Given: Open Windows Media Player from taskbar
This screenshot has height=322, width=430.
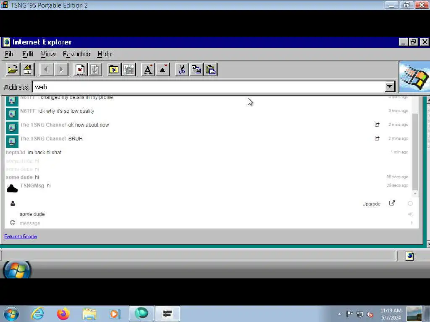Looking at the screenshot, I should tap(115, 314).
